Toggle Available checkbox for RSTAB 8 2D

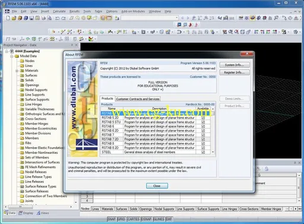(x=203, y=148)
